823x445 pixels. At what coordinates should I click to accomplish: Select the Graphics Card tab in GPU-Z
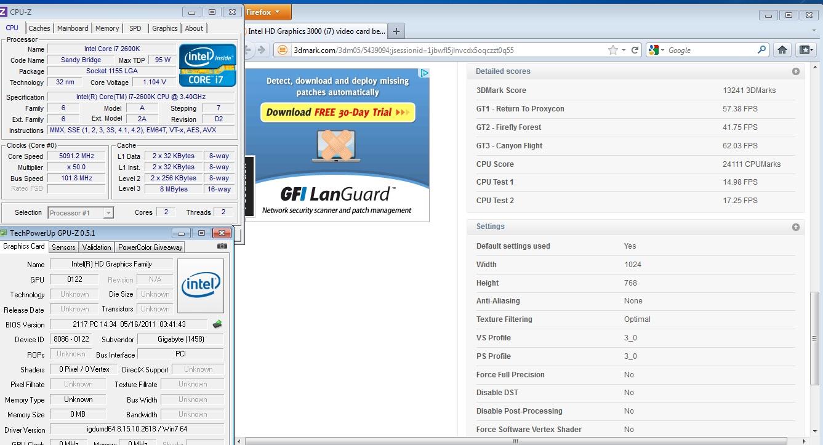click(24, 246)
